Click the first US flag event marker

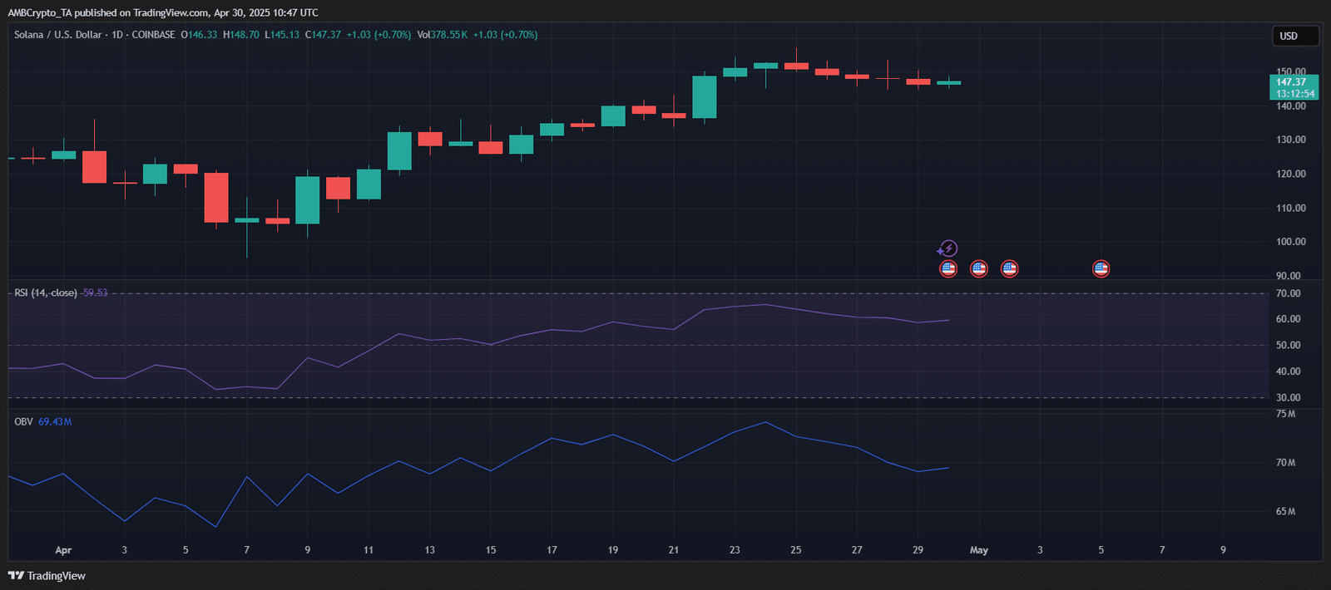[x=948, y=268]
